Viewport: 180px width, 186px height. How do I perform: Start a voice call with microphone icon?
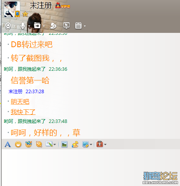[23, 26]
